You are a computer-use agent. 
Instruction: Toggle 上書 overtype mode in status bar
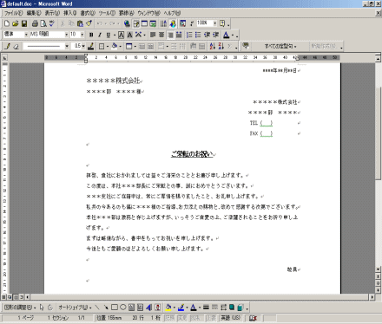click(x=211, y=318)
